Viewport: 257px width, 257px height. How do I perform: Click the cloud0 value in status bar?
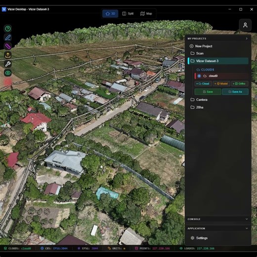(26, 249)
